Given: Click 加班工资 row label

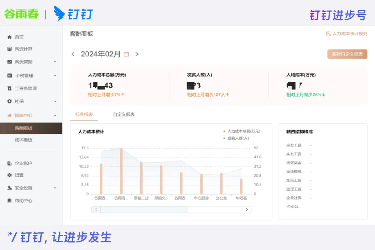Looking at the screenshot, I should [294, 181].
